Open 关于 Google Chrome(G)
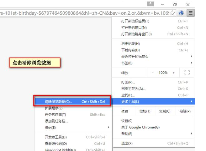Image resolution: width=206 pixels, height=151 pixels. point(153,127)
